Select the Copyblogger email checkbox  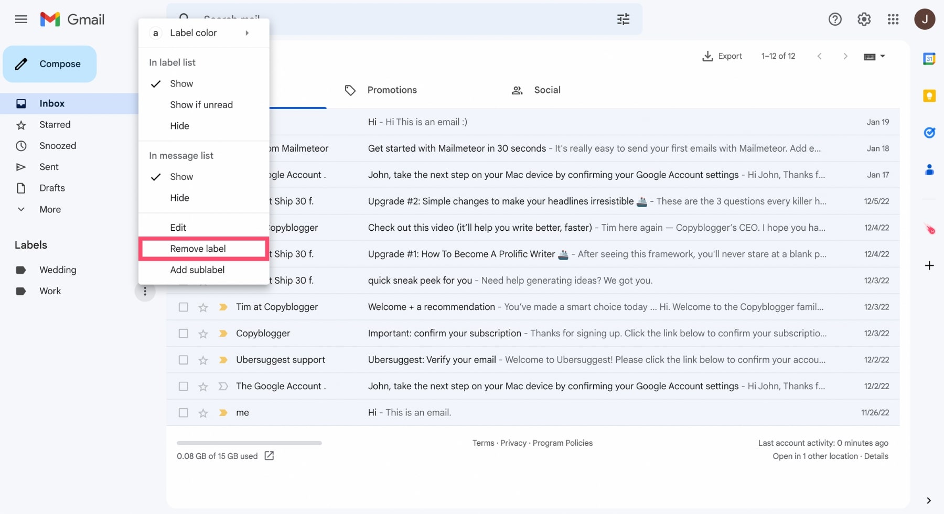pos(183,334)
